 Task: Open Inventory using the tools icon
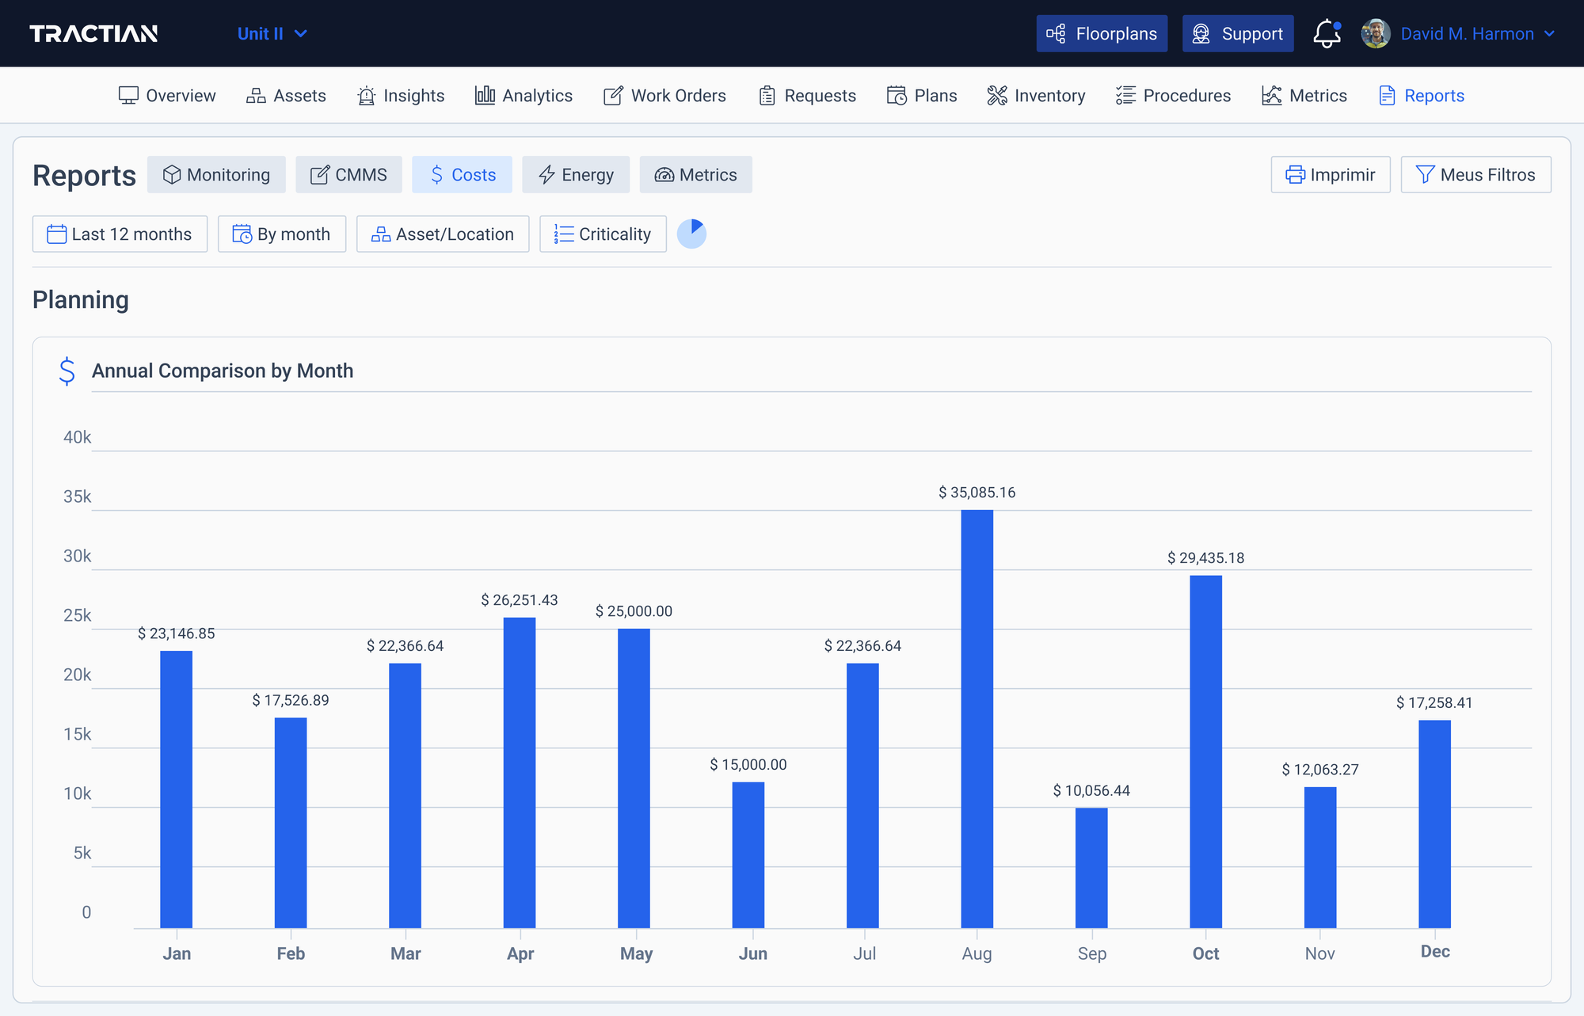pos(997,95)
